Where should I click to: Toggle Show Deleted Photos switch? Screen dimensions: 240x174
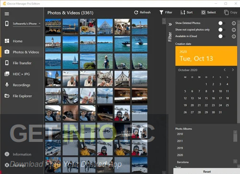(x=222, y=23)
